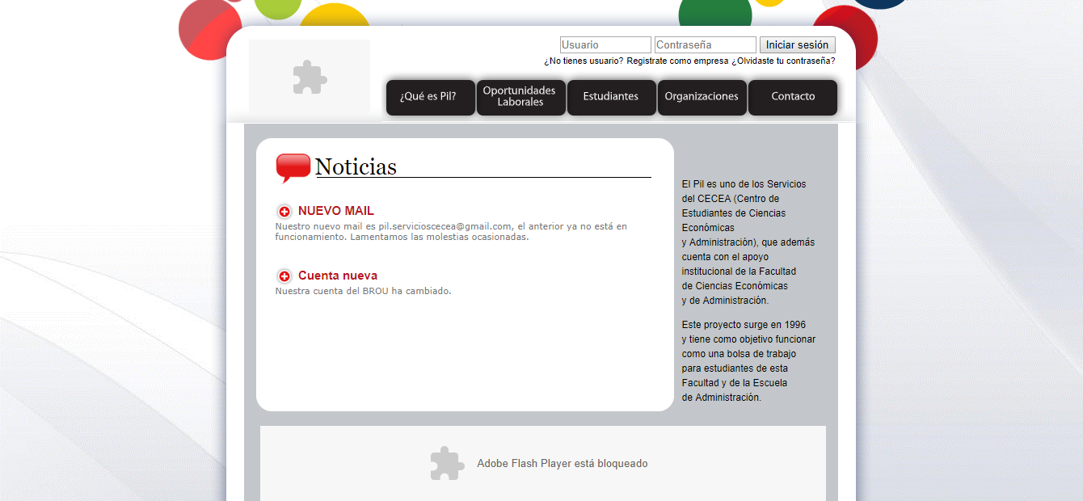This screenshot has height=501, width=1083.
Task: Navigate to Organizaciones page
Action: pyautogui.click(x=702, y=97)
